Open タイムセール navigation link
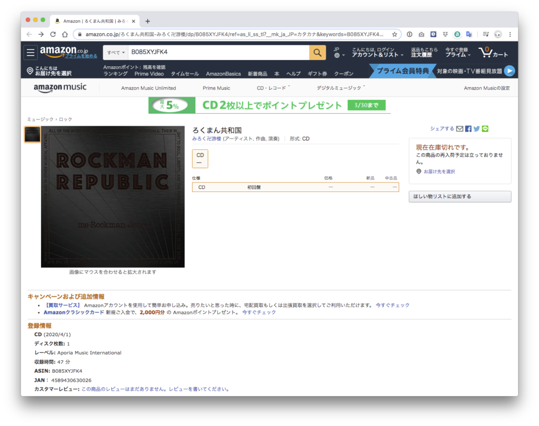The width and height of the screenshot is (539, 426). 185,74
